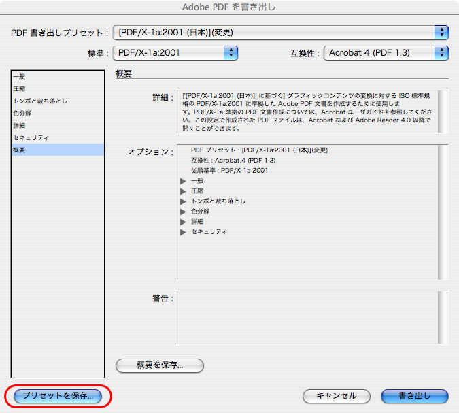This screenshot has height=413, width=459.
Task: Select 圧縮 in the left category list
Action: pos(58,89)
